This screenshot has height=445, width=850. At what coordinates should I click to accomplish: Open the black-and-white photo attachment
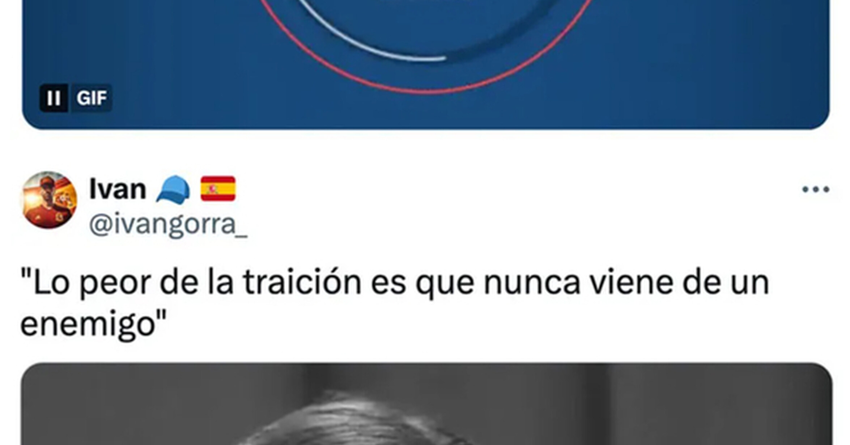point(426,404)
